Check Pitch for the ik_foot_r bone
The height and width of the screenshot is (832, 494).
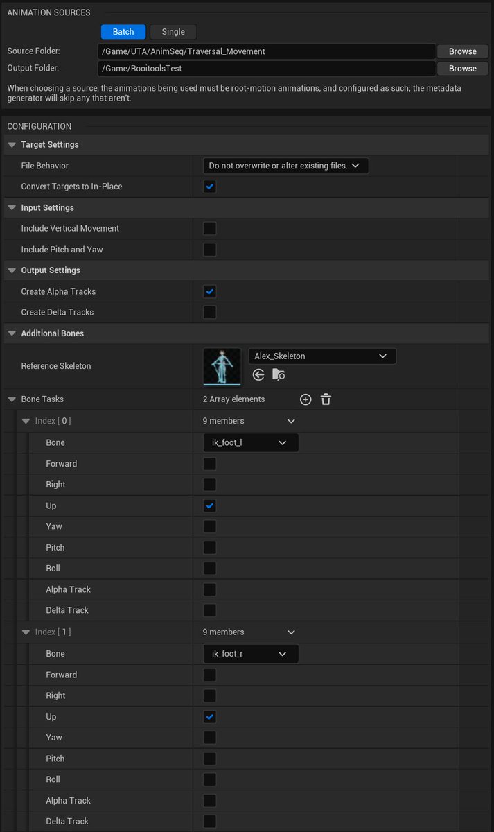(209, 759)
